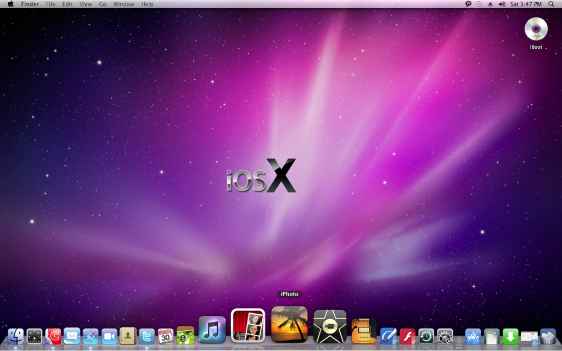Viewport: 562px width, 351px height.
Task: Open the Help menu
Action: 147,4
